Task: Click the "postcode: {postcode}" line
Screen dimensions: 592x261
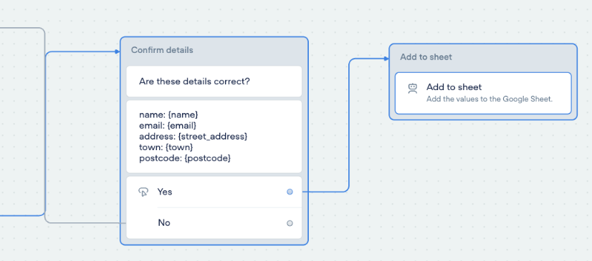Action: (x=185, y=158)
